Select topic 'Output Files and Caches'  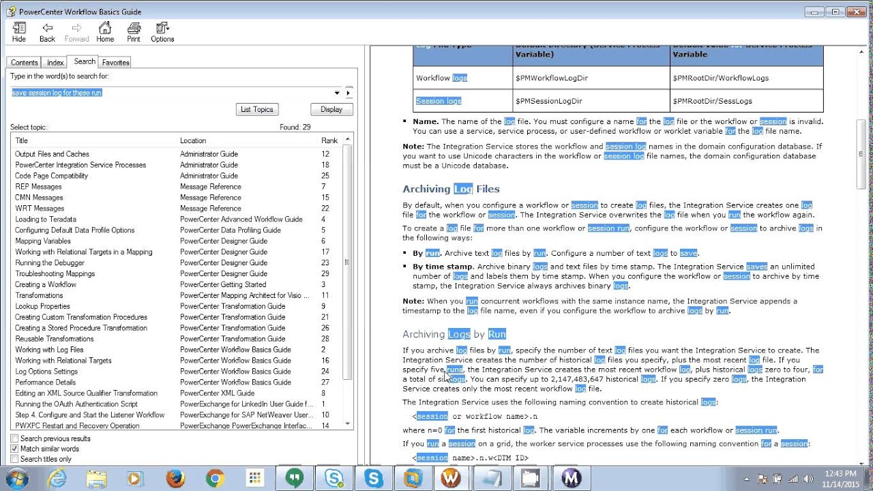click(x=52, y=154)
